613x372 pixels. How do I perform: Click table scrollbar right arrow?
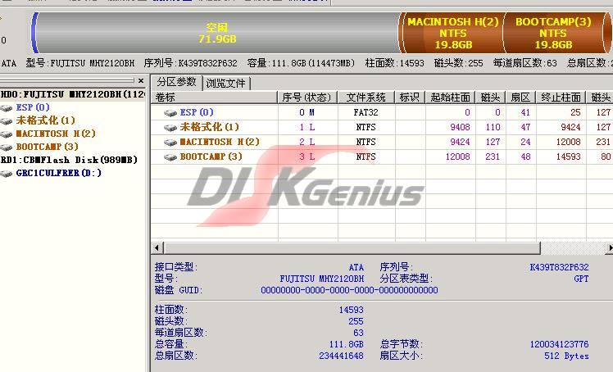[609, 247]
